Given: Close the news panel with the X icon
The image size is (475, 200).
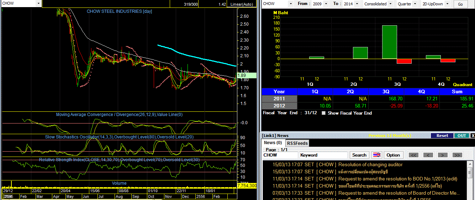Looking at the screenshot, I should 473,136.
